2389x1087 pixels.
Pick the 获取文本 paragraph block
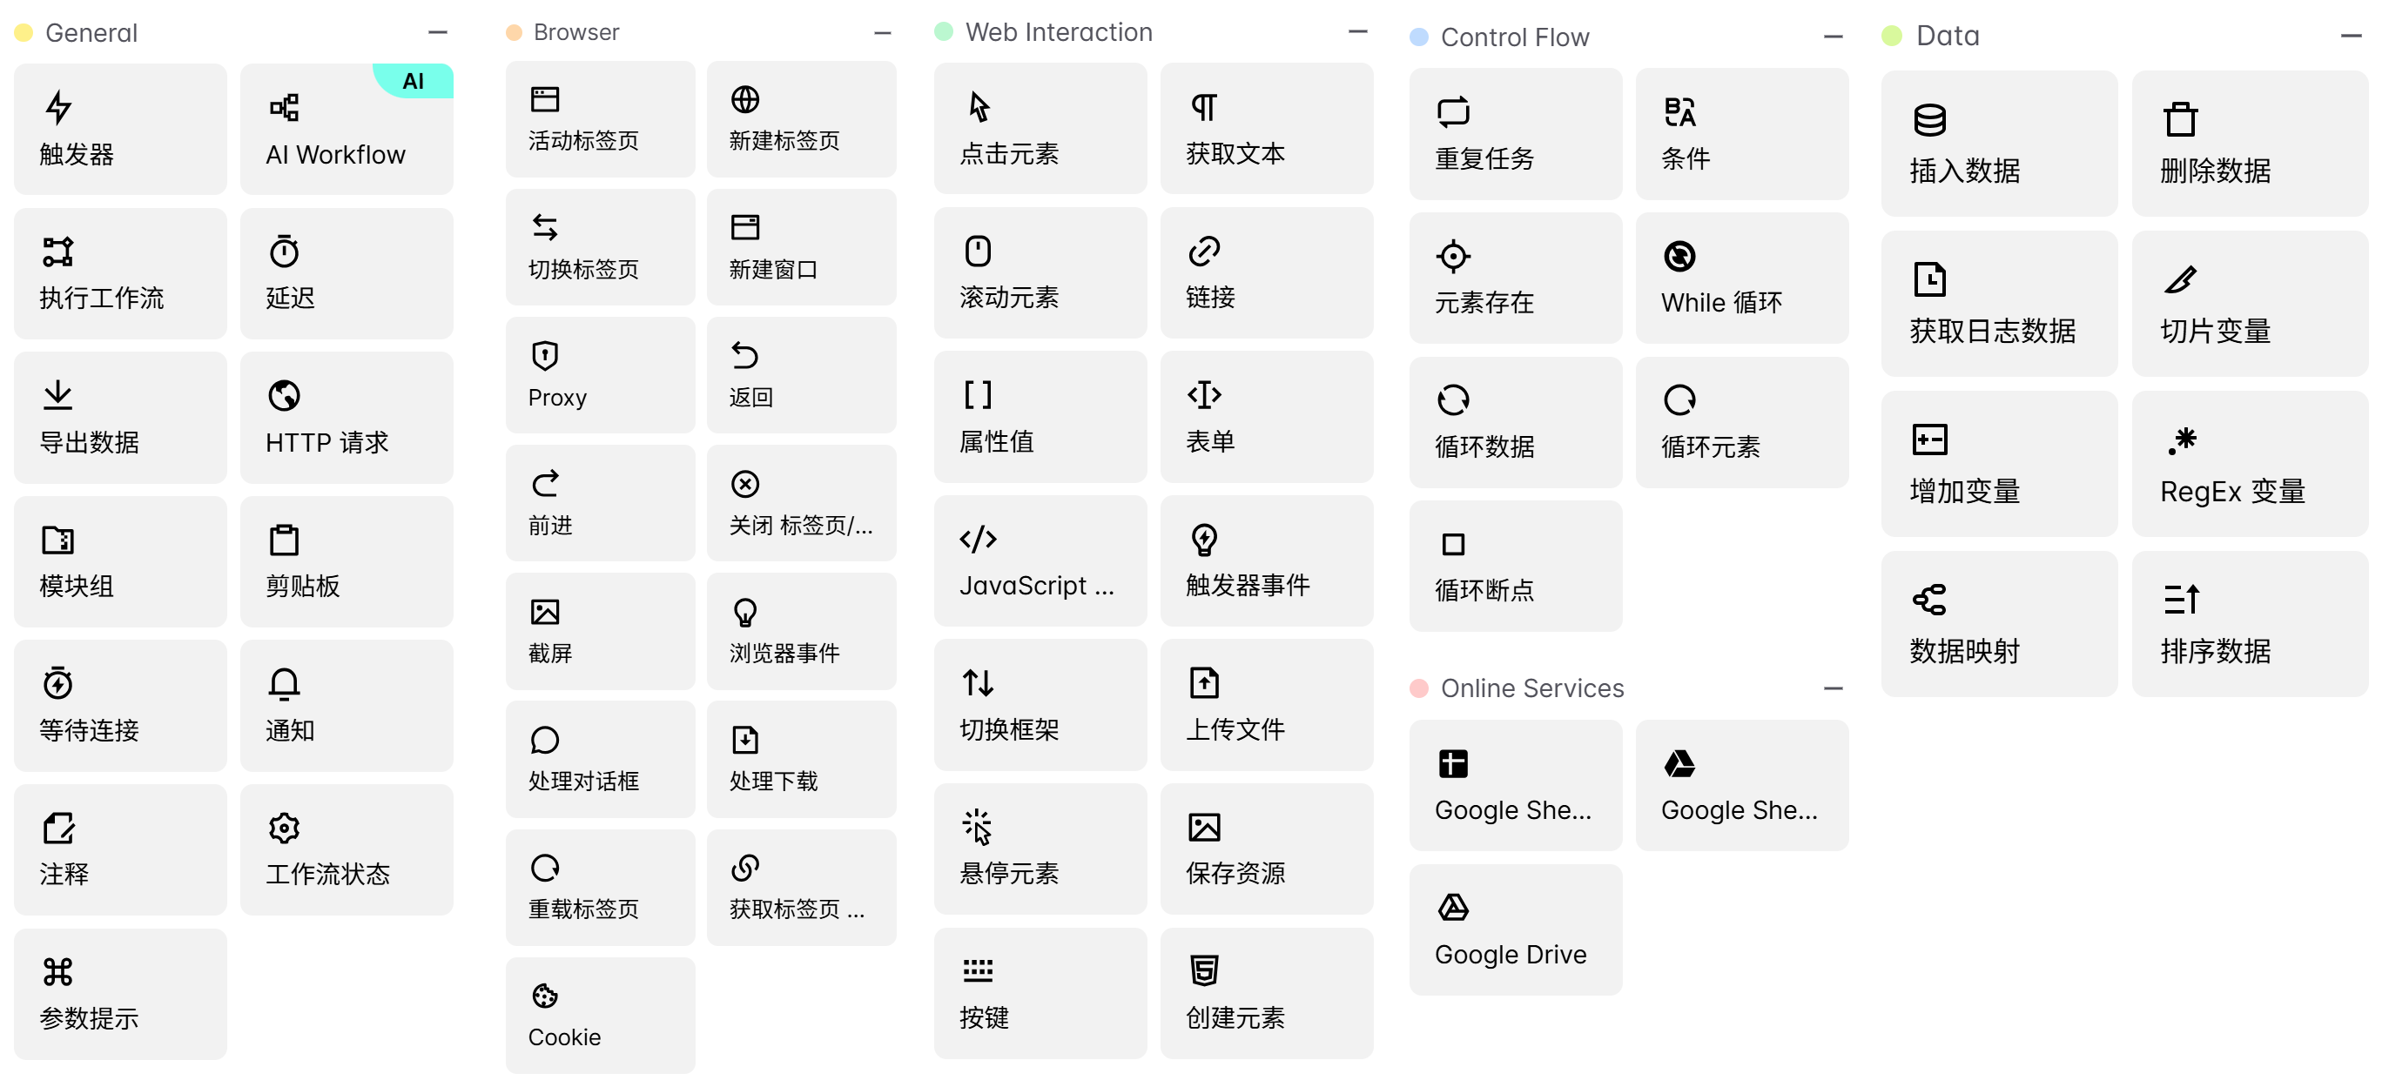pos(1266,128)
